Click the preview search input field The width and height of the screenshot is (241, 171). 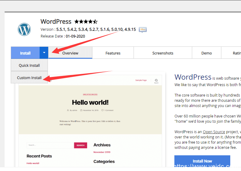pos(50,145)
